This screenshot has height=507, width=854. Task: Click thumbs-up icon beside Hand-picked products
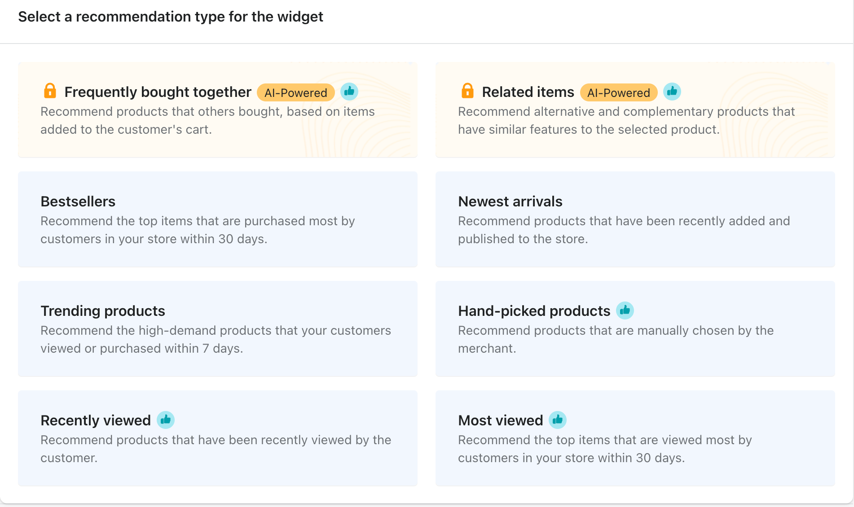(x=625, y=310)
